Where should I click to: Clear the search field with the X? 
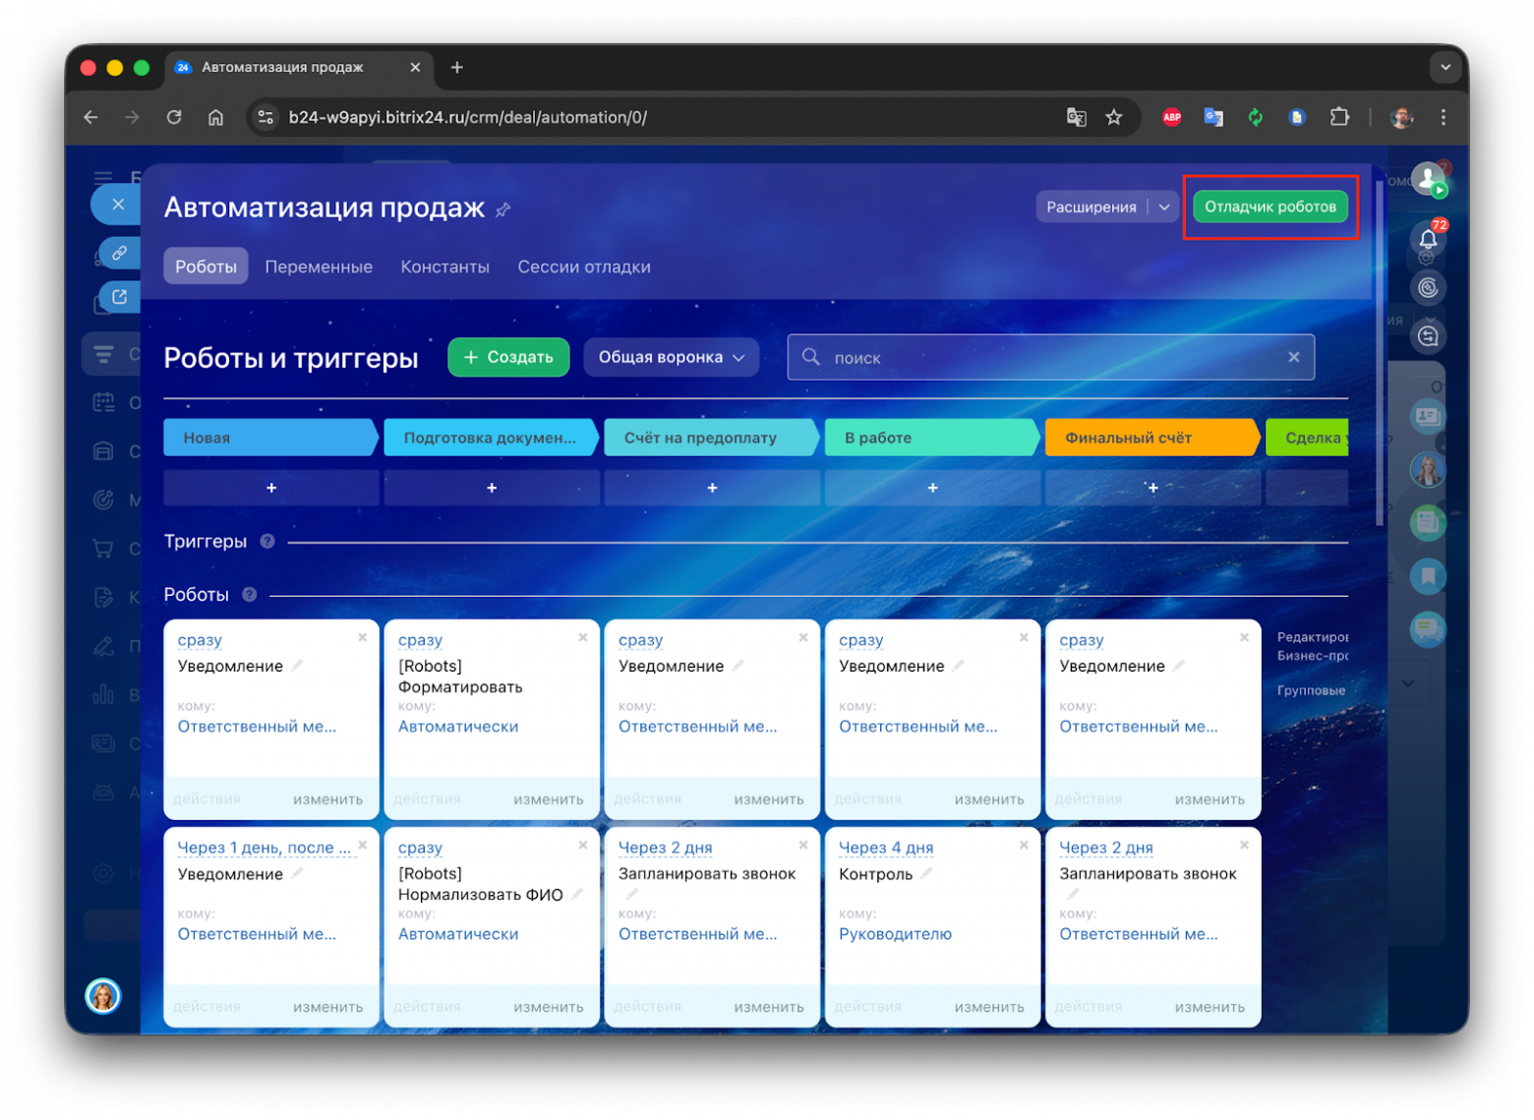pyautogui.click(x=1294, y=357)
